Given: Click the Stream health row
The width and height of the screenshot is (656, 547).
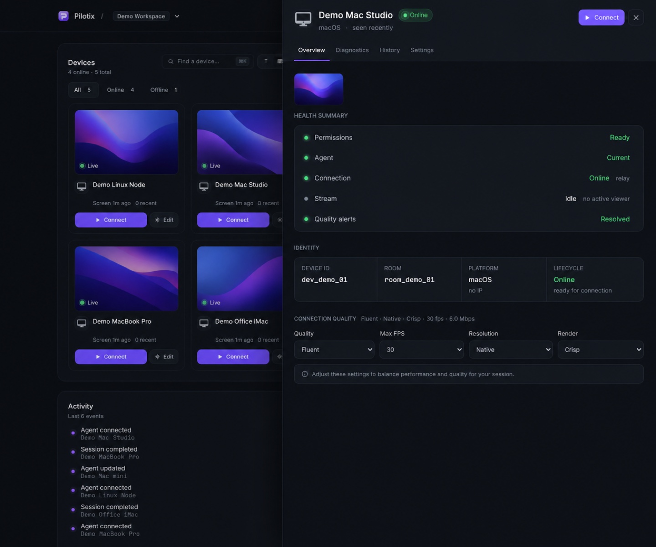Looking at the screenshot, I should pyautogui.click(x=468, y=199).
